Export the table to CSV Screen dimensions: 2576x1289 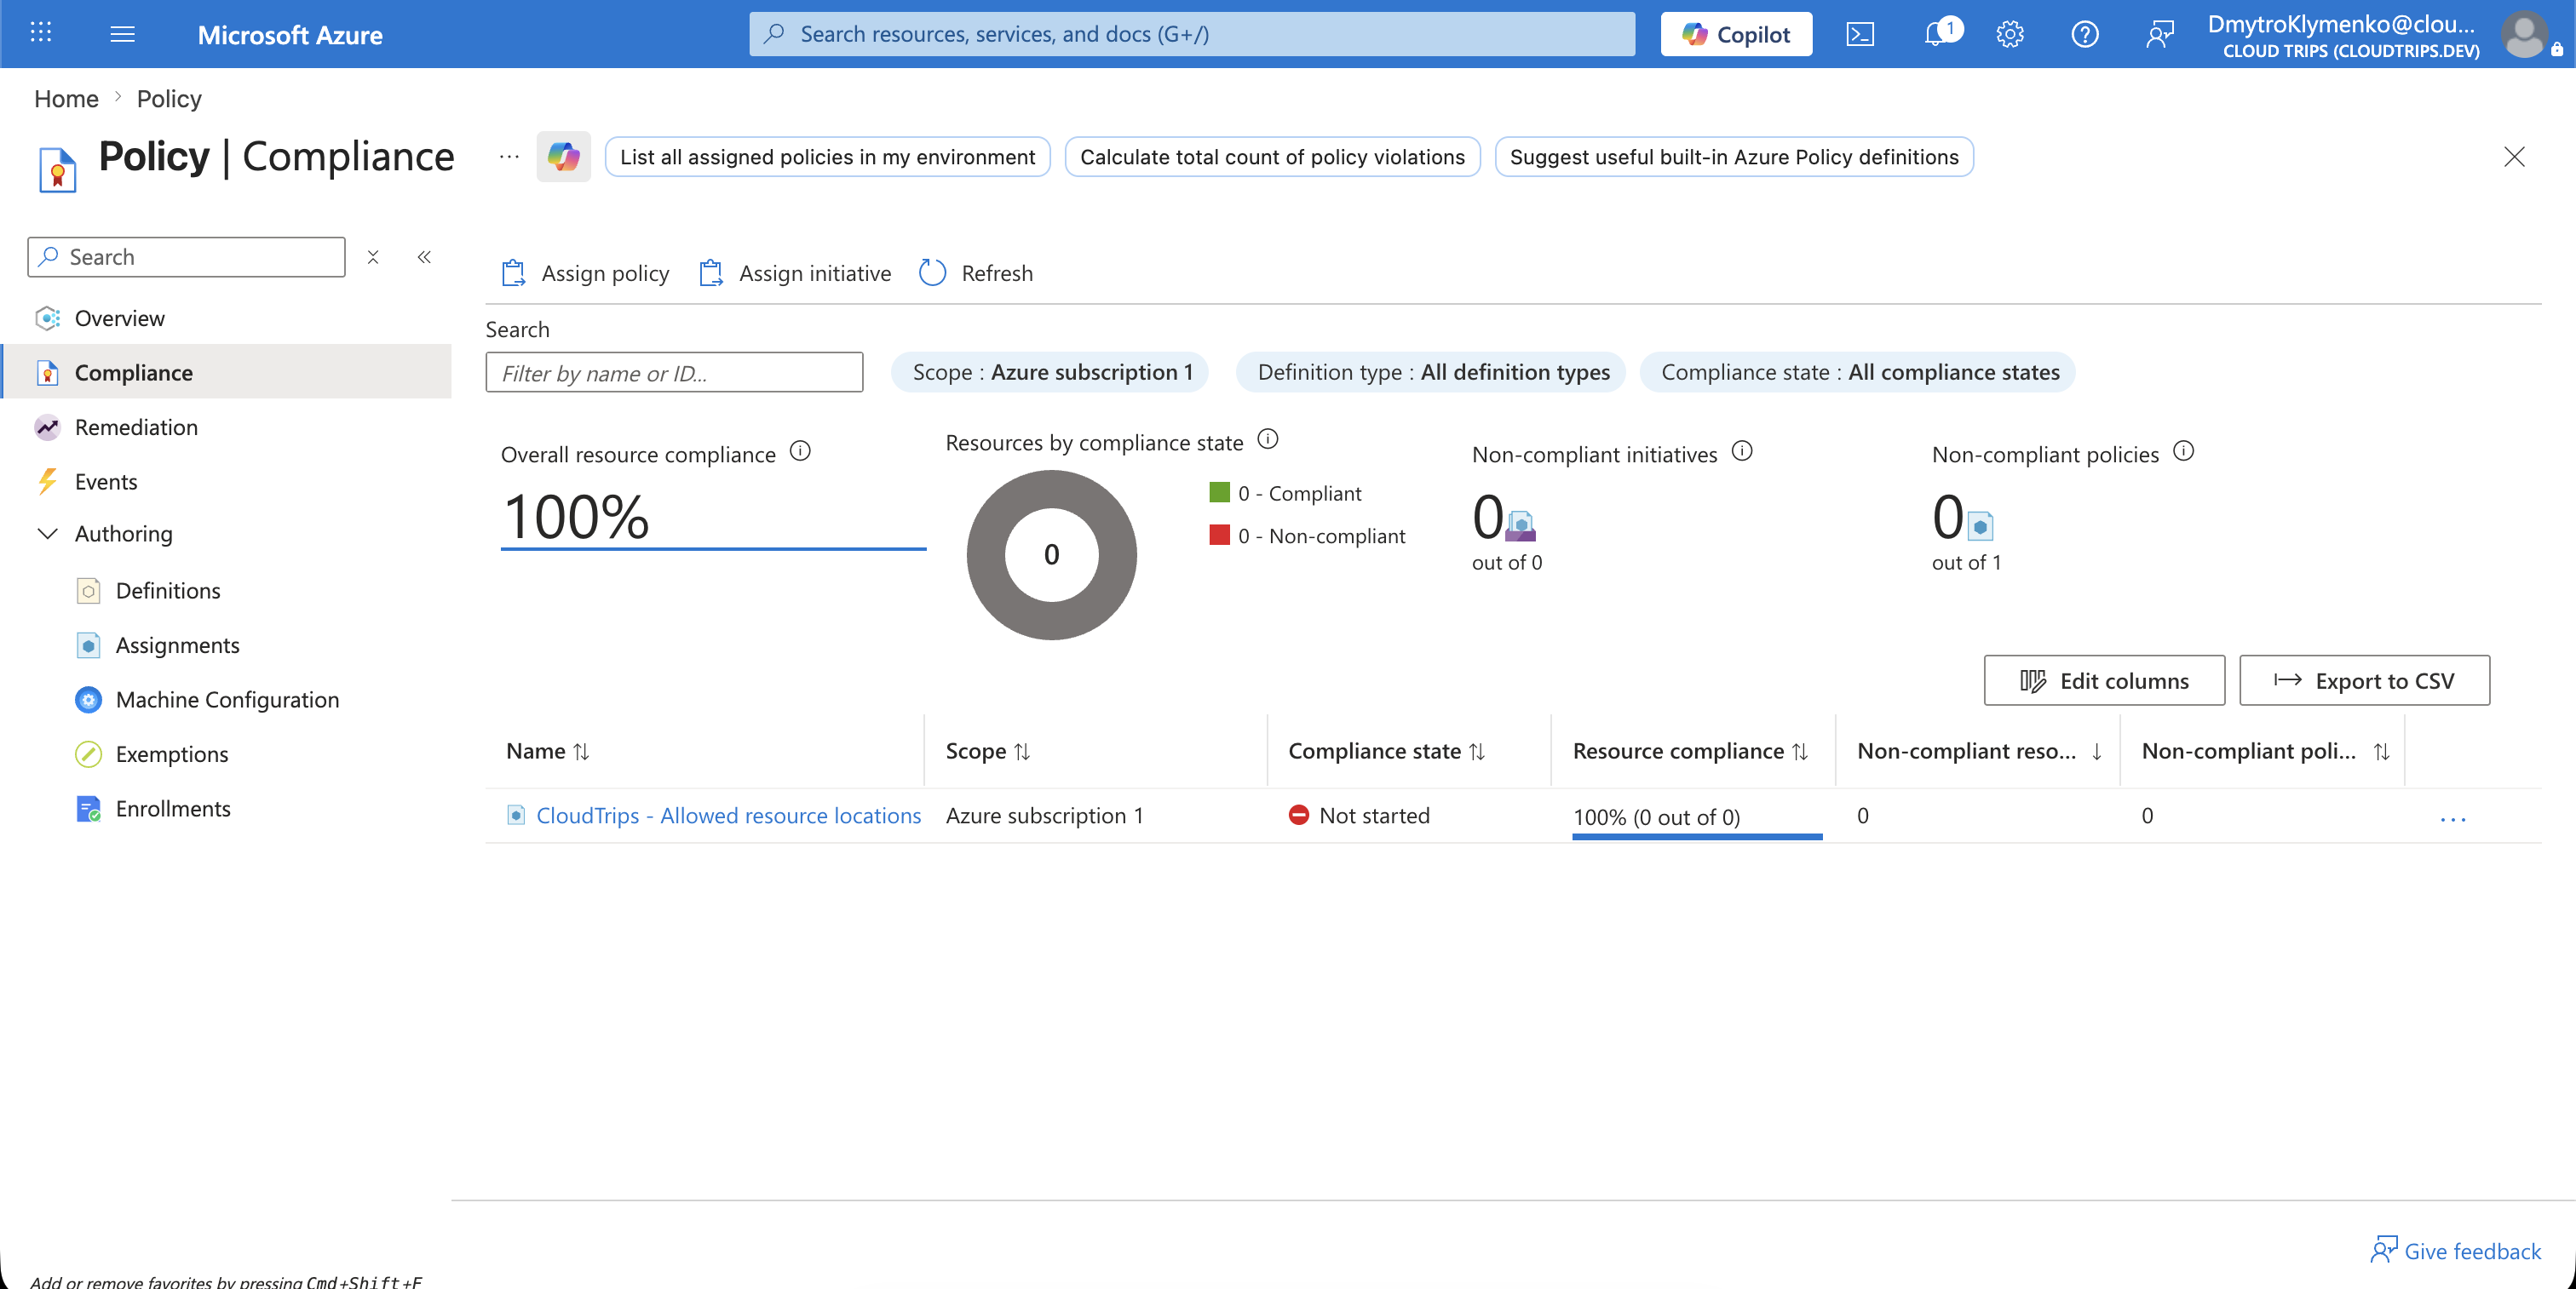coord(2364,680)
